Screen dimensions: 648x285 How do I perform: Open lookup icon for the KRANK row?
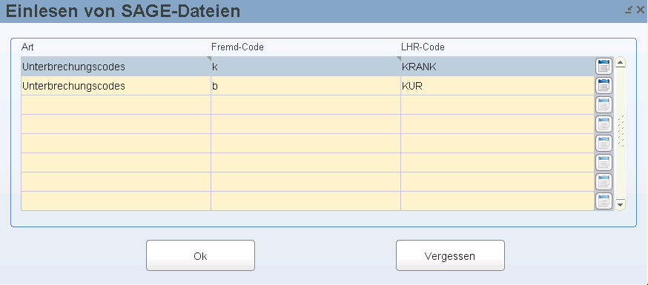coord(604,67)
